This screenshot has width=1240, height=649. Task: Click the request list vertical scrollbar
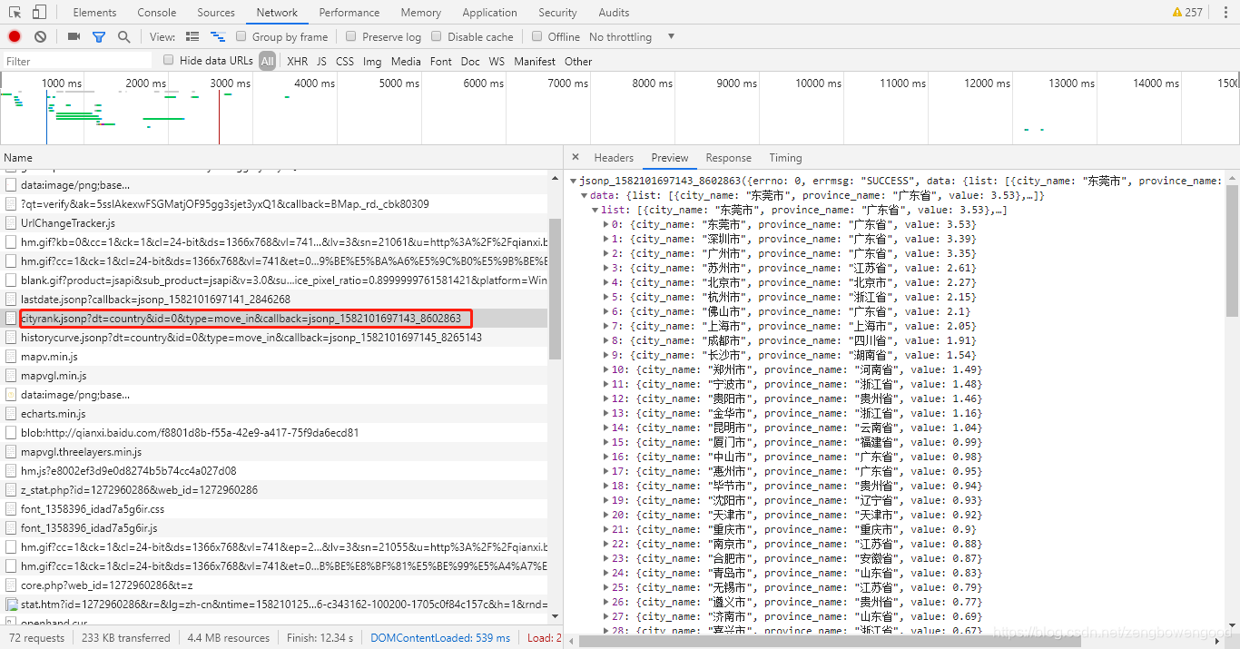(555, 290)
